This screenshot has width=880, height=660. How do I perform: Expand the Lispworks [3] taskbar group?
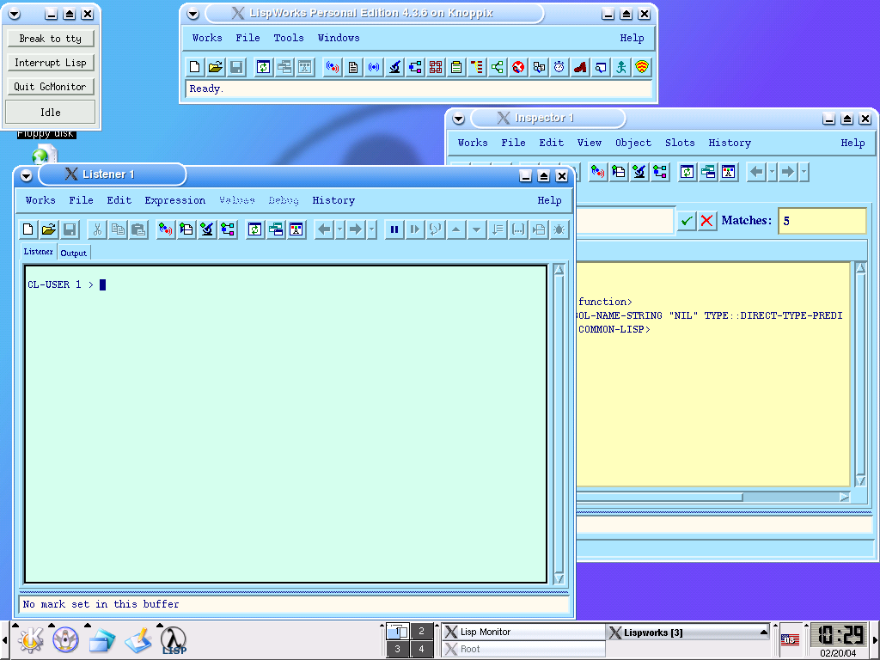(x=763, y=632)
